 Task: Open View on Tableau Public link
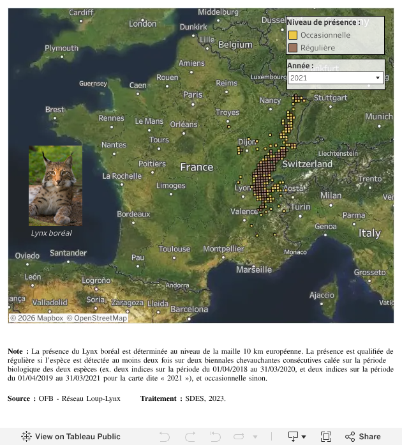click(x=71, y=436)
